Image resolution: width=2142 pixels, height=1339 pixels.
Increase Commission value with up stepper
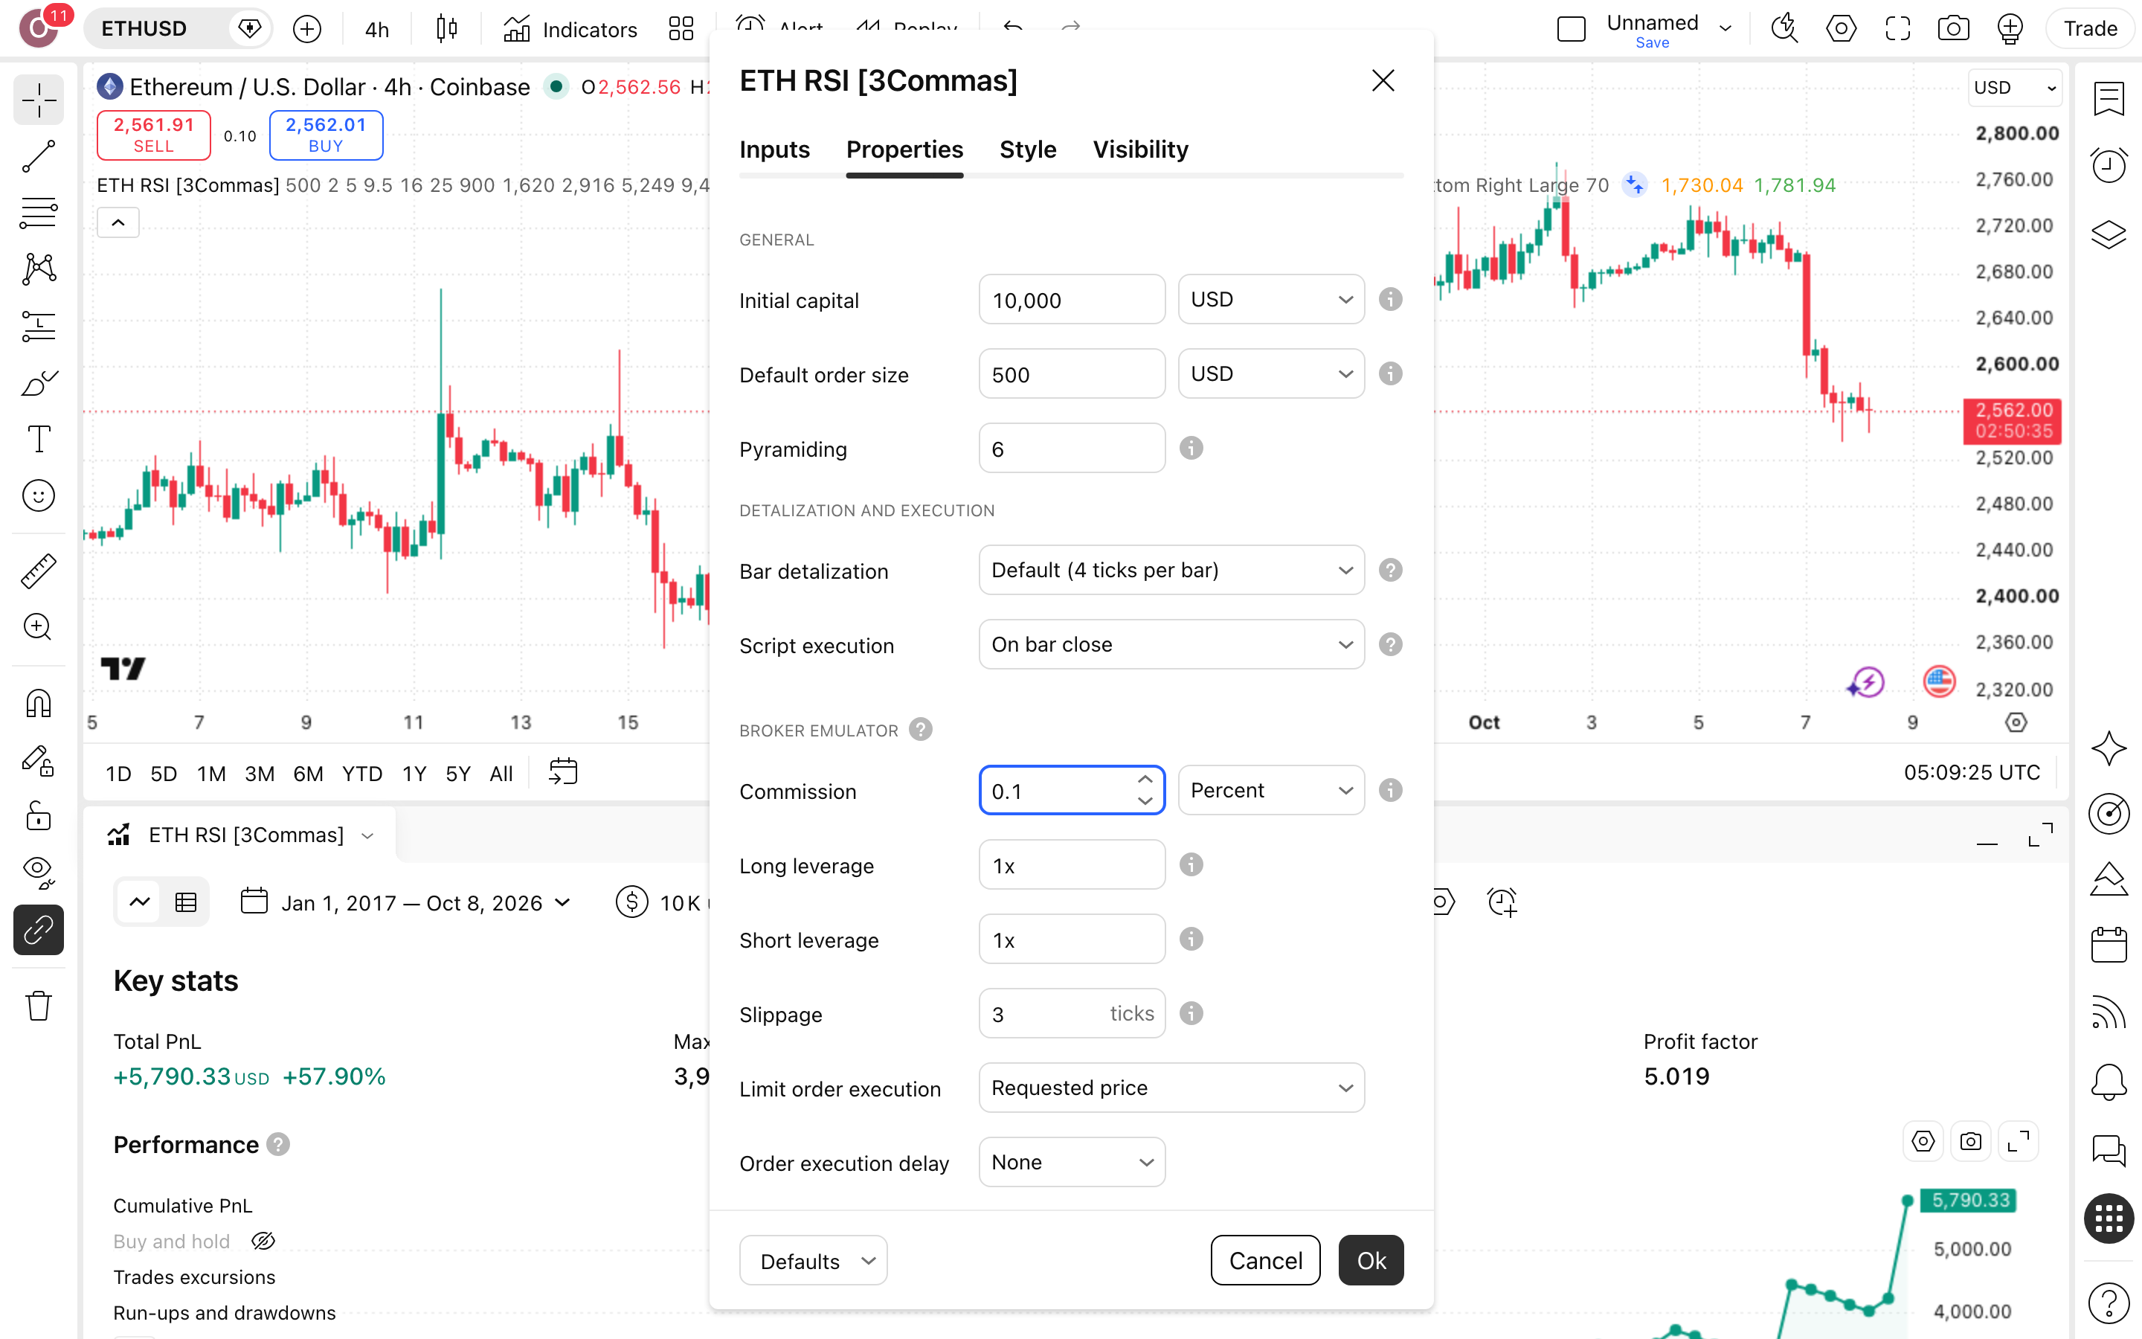(1145, 780)
